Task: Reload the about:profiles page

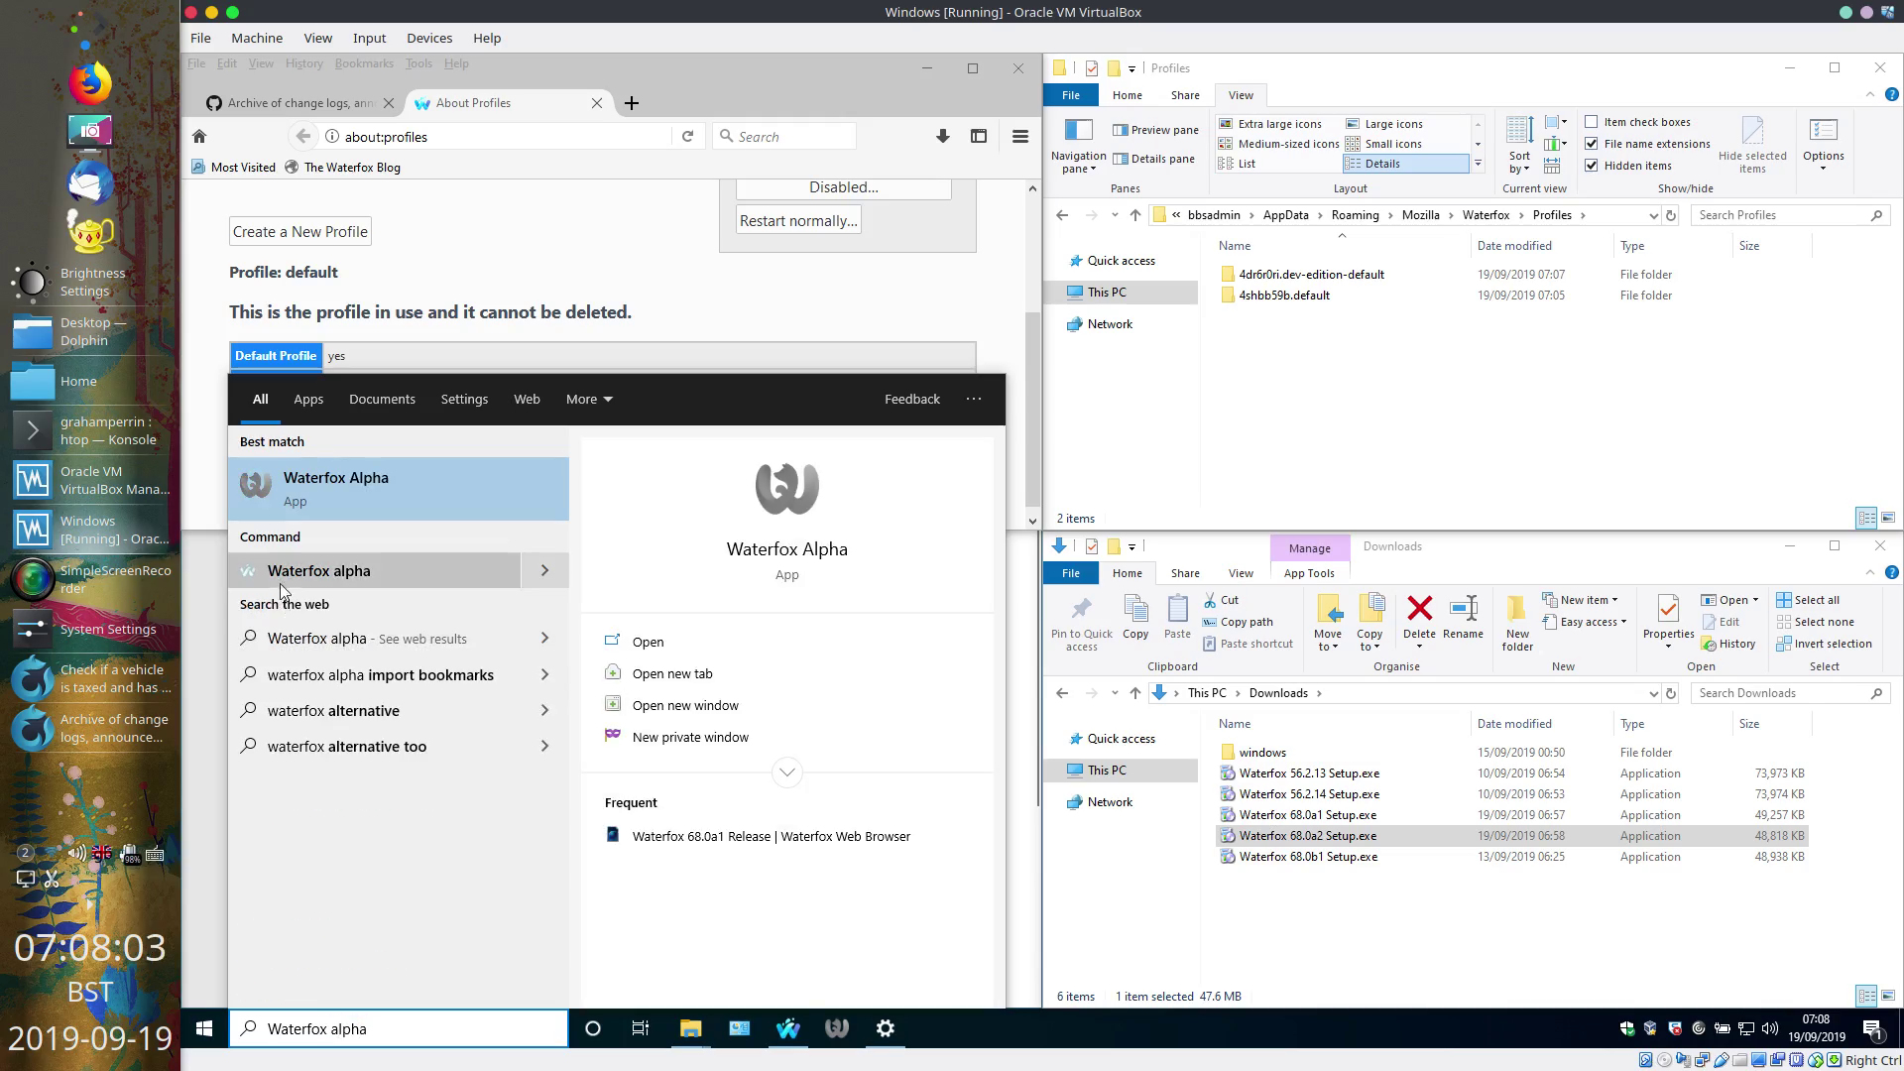Action: click(687, 137)
